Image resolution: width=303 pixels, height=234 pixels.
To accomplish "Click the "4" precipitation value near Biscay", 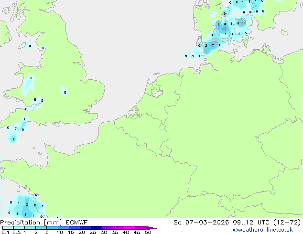I will pyautogui.click(x=25, y=215).
